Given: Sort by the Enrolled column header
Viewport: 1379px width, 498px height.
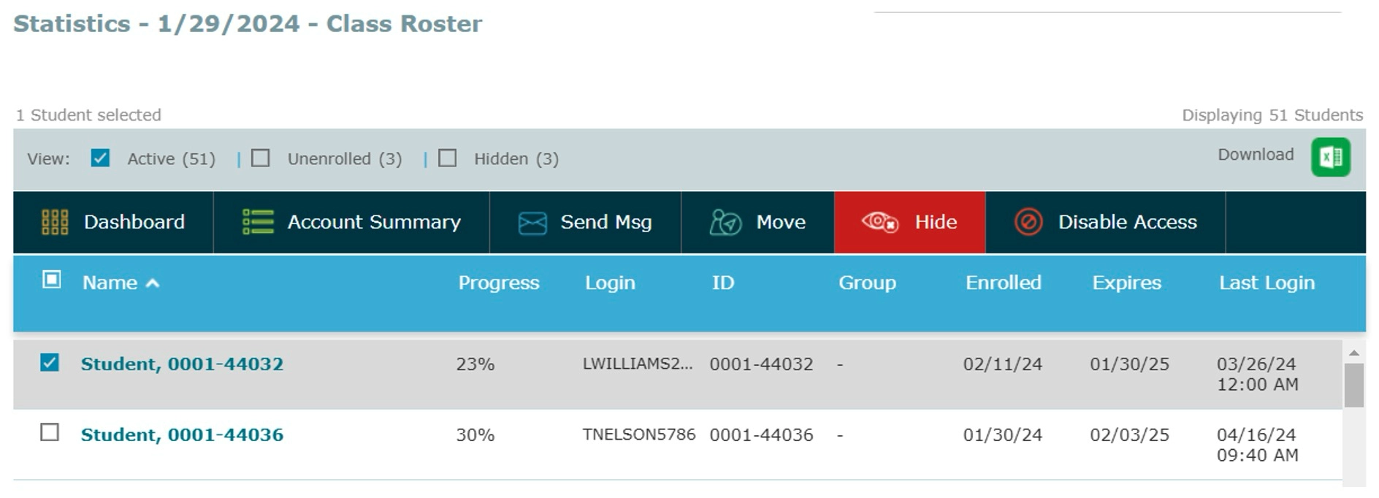Looking at the screenshot, I should (x=1004, y=283).
